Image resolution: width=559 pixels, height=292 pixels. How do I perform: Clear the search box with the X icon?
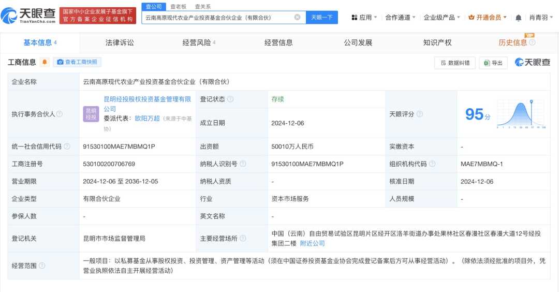297,17
